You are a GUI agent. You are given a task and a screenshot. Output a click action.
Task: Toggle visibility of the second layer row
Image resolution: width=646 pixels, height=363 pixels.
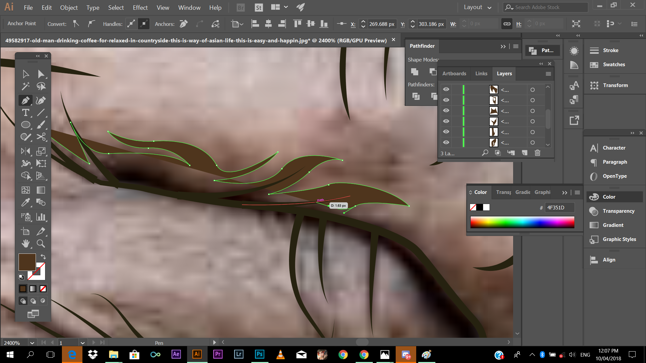click(446, 100)
